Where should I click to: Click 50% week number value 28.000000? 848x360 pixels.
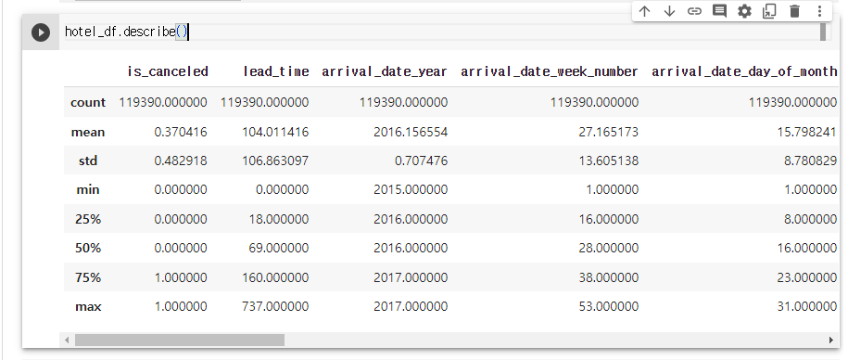(x=608, y=248)
